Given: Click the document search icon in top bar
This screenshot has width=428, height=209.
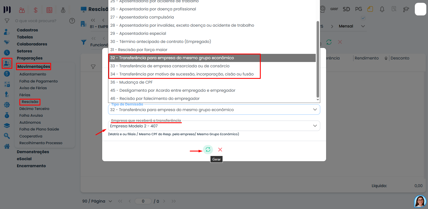Looking at the screenshot, I should point(394,9).
